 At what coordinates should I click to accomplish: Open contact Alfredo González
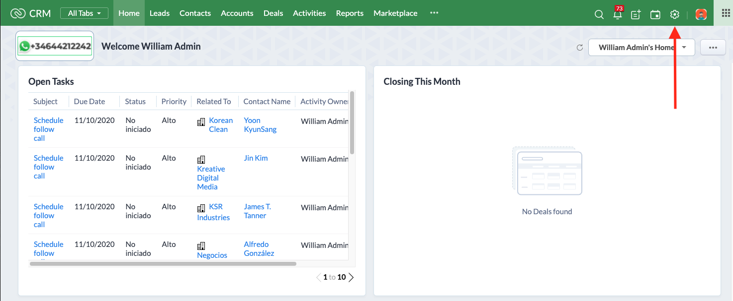[x=259, y=249]
